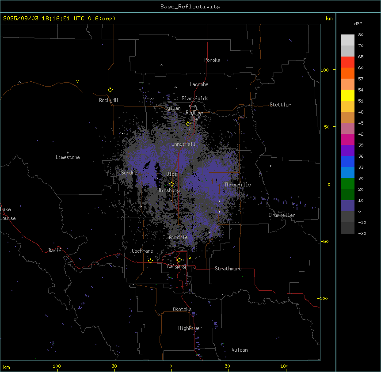The image size is (381, 372).
Task: Select the white plus marker north of Drumheller
Action: click(271, 166)
